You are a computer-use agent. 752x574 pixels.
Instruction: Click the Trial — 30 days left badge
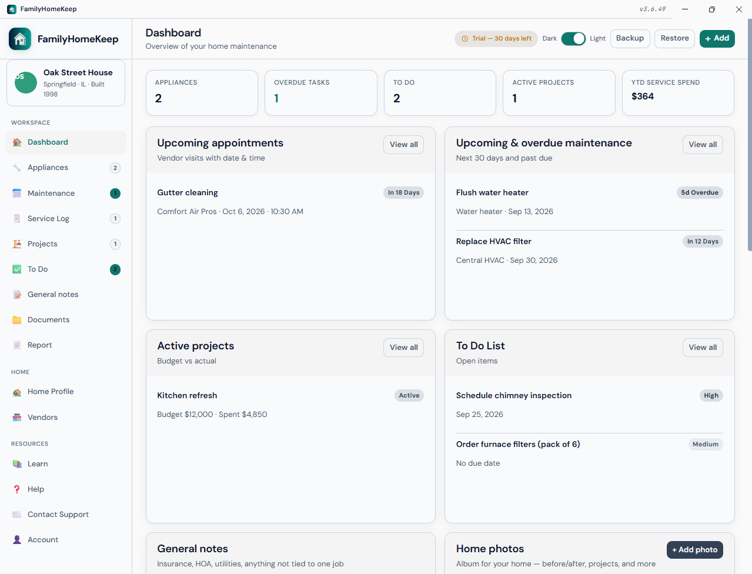(496, 39)
